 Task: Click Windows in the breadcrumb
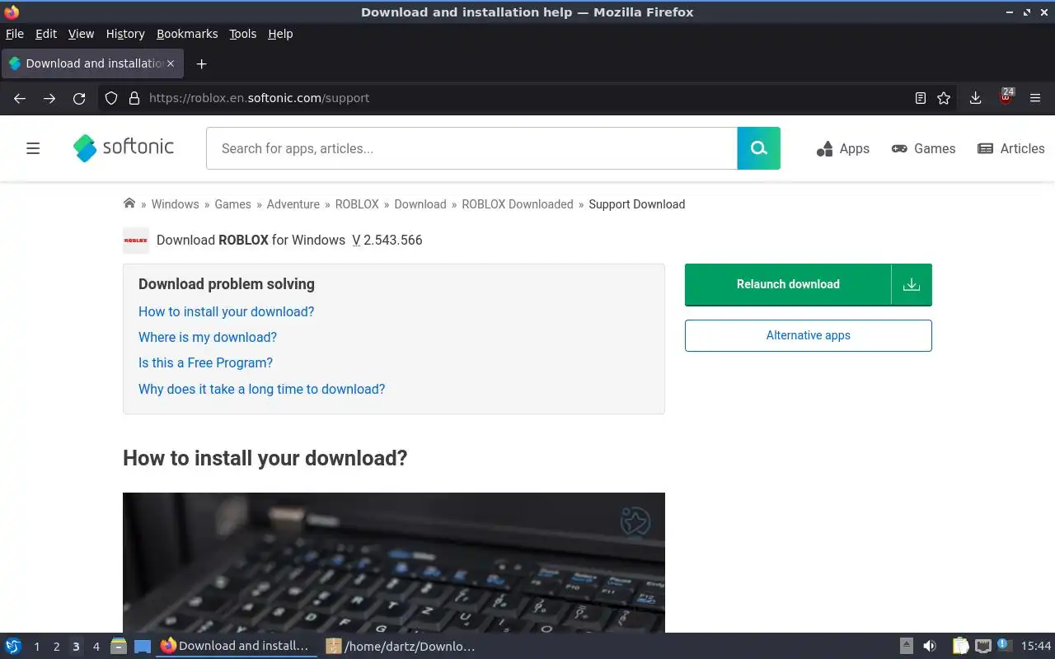pyautogui.click(x=175, y=204)
